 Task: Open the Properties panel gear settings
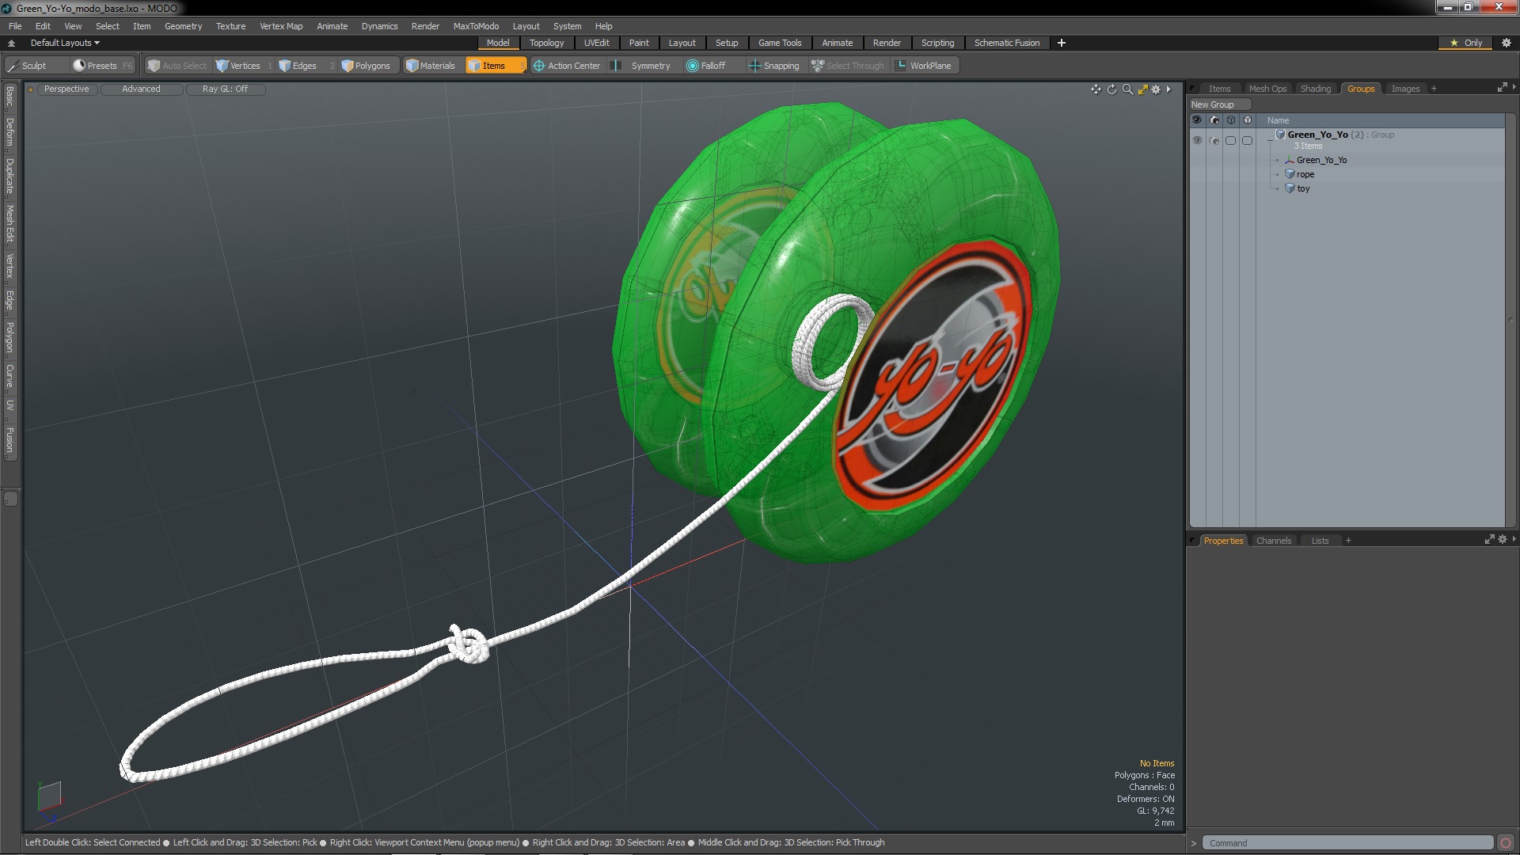[x=1503, y=540]
